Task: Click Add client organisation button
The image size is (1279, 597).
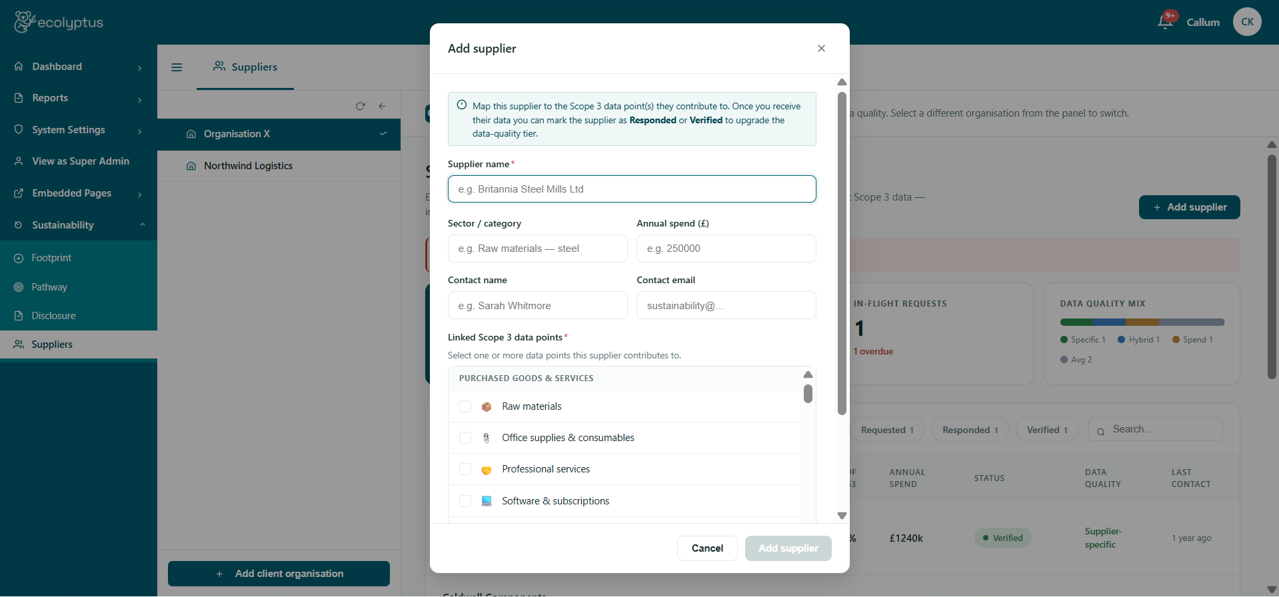Action: pos(279,574)
